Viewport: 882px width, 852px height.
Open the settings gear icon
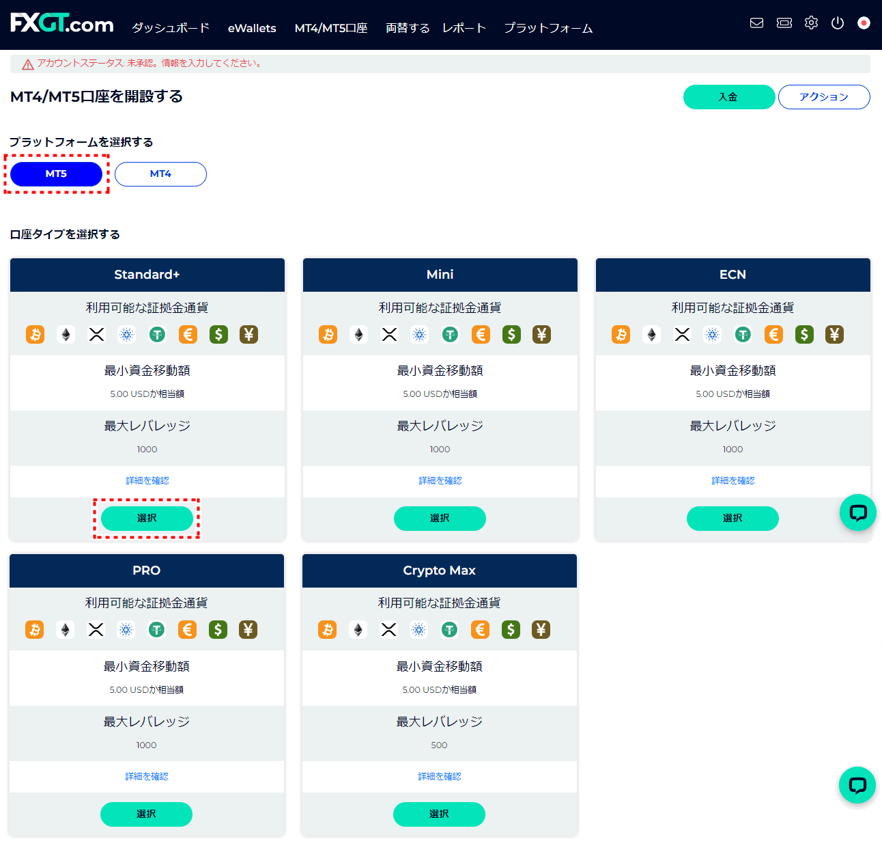pyautogui.click(x=811, y=23)
